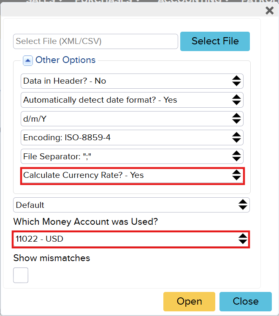Click the Select File (XML/CSV) input field
Screen dimensions: 279x316
[95, 41]
